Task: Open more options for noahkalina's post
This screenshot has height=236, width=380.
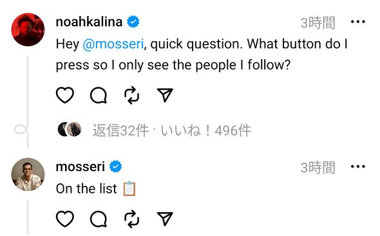Action: (358, 22)
